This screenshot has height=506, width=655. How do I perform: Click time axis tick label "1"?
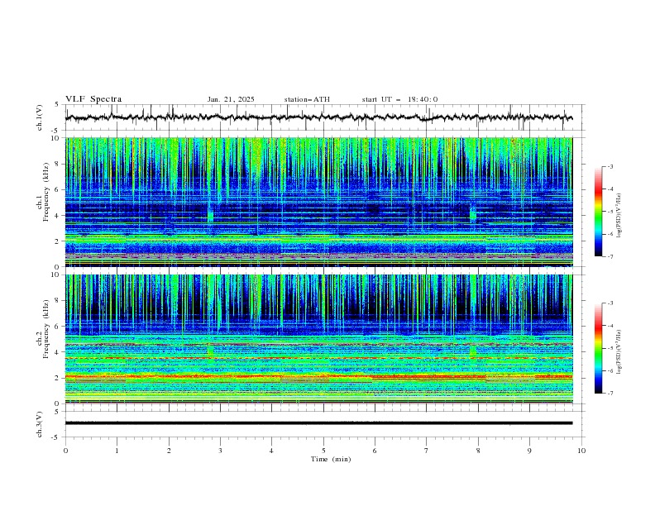(117, 451)
